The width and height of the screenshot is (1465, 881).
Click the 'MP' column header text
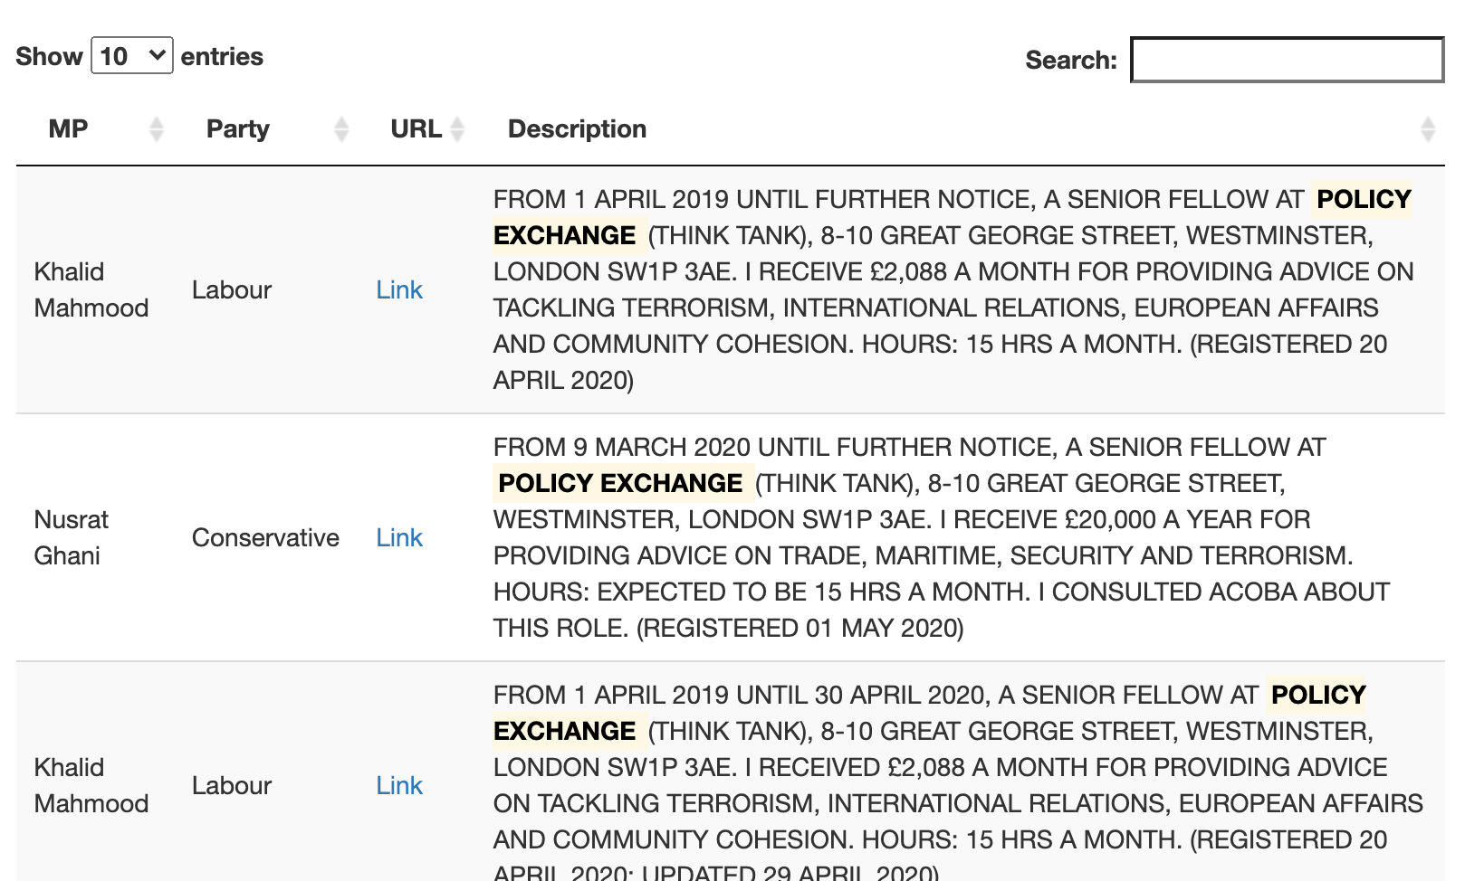[68, 128]
